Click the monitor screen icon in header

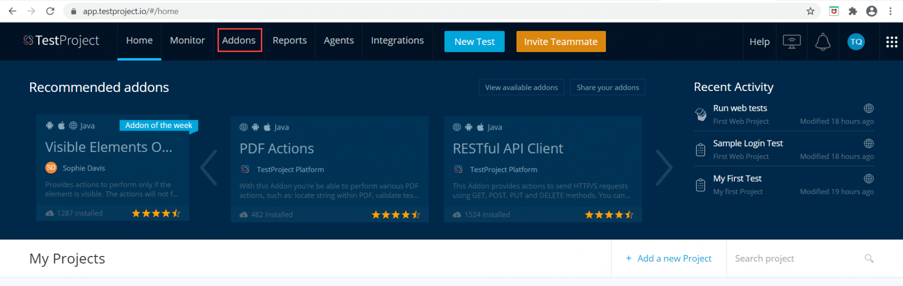pos(792,42)
